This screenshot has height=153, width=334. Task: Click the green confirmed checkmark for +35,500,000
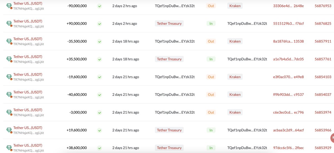[x=99, y=59]
